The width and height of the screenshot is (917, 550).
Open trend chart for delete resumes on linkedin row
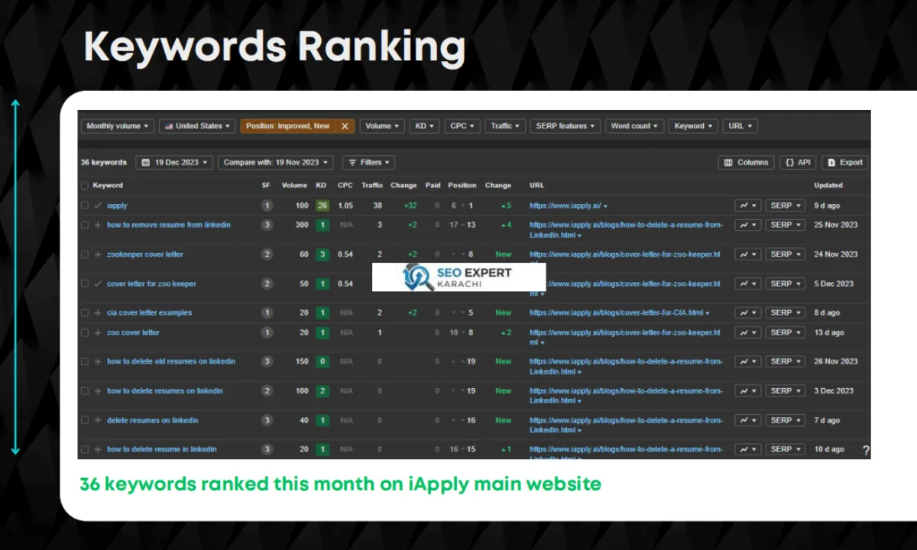click(748, 420)
